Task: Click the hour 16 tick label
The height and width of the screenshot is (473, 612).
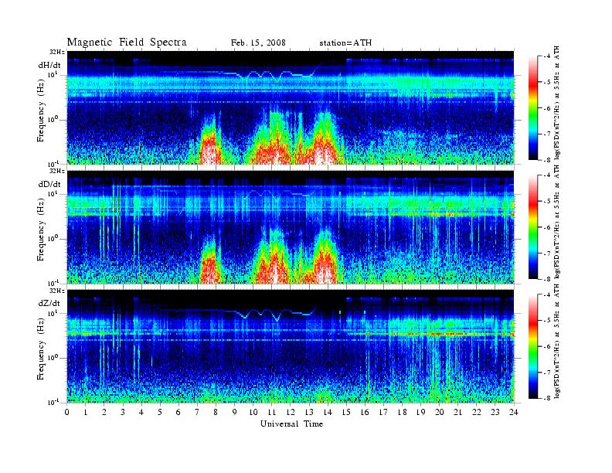Action: (x=365, y=413)
